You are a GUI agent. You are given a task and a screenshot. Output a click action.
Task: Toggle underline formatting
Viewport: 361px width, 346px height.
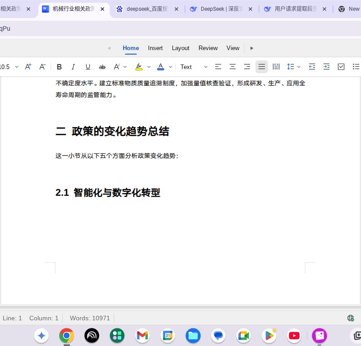click(x=88, y=67)
